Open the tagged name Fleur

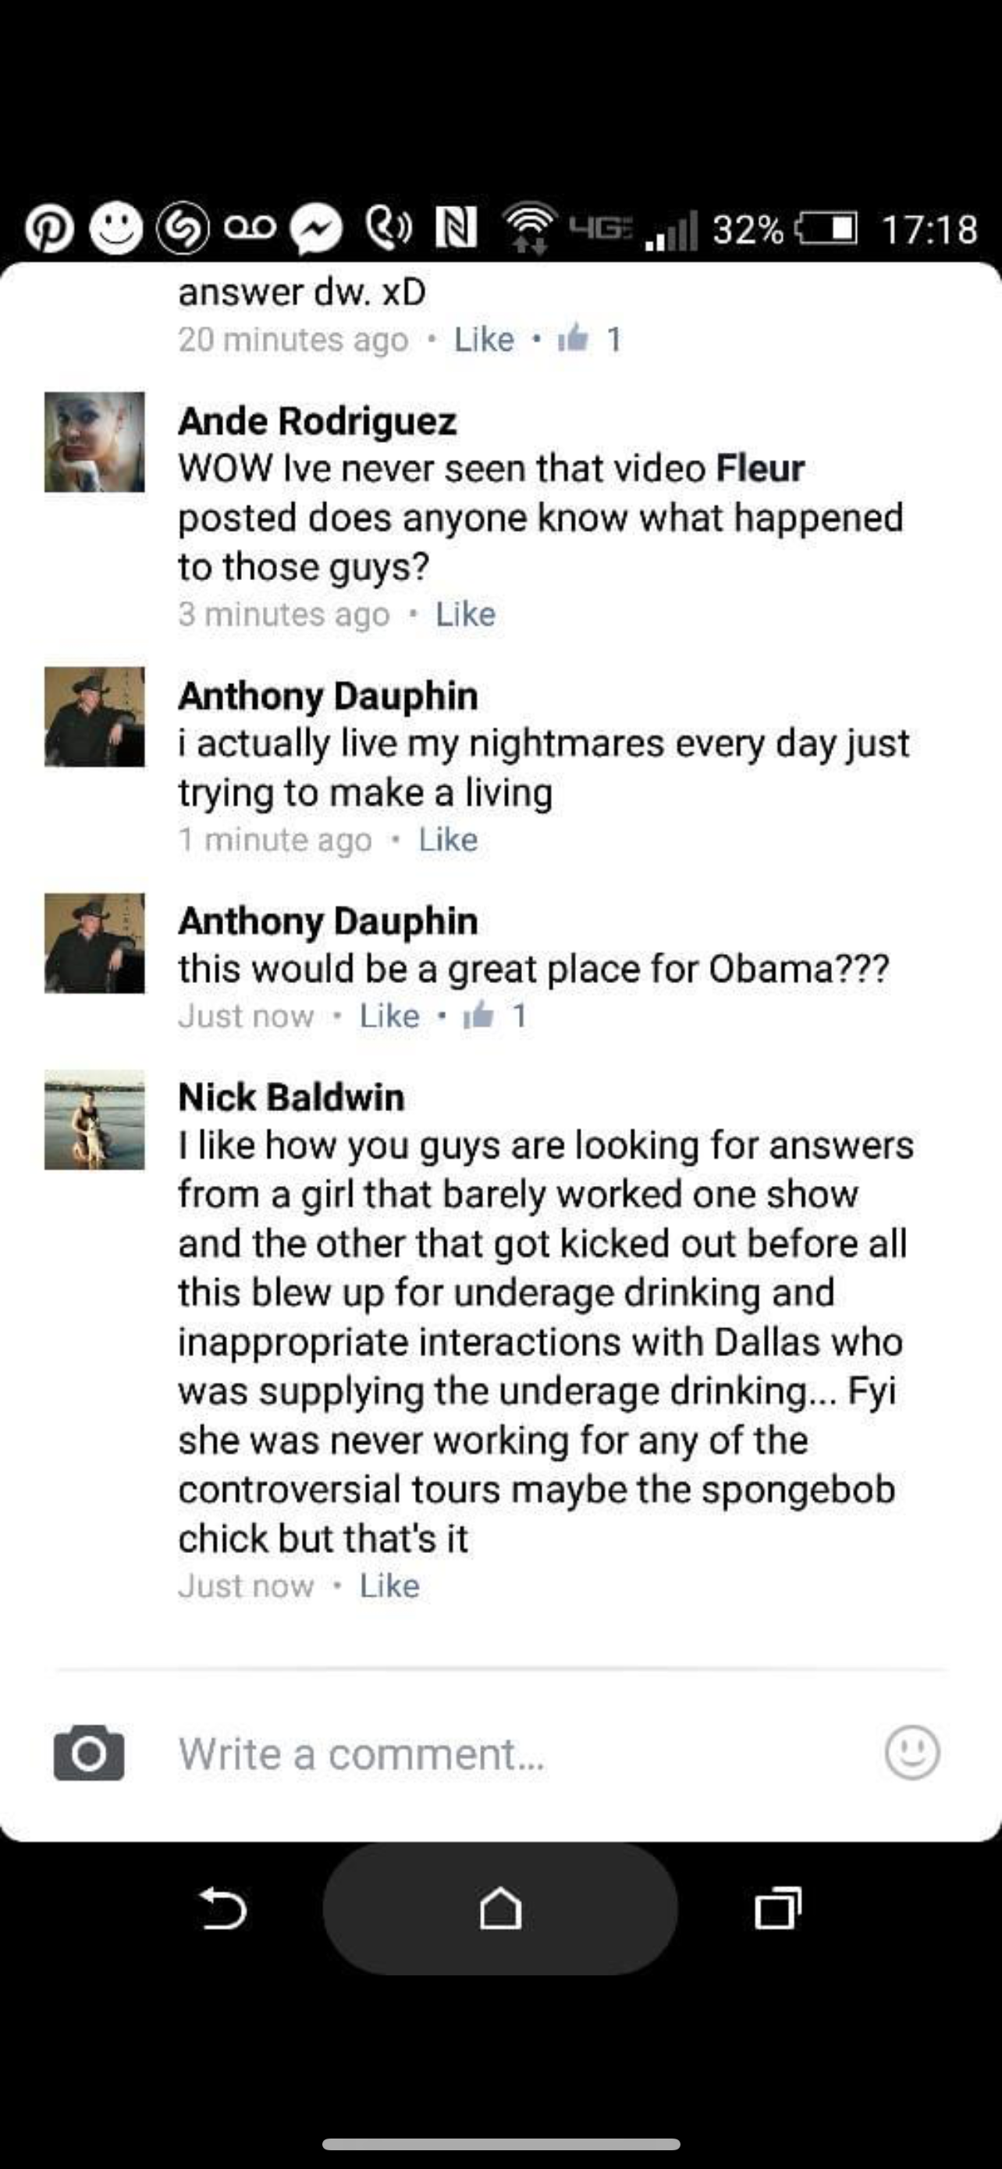[761, 468]
